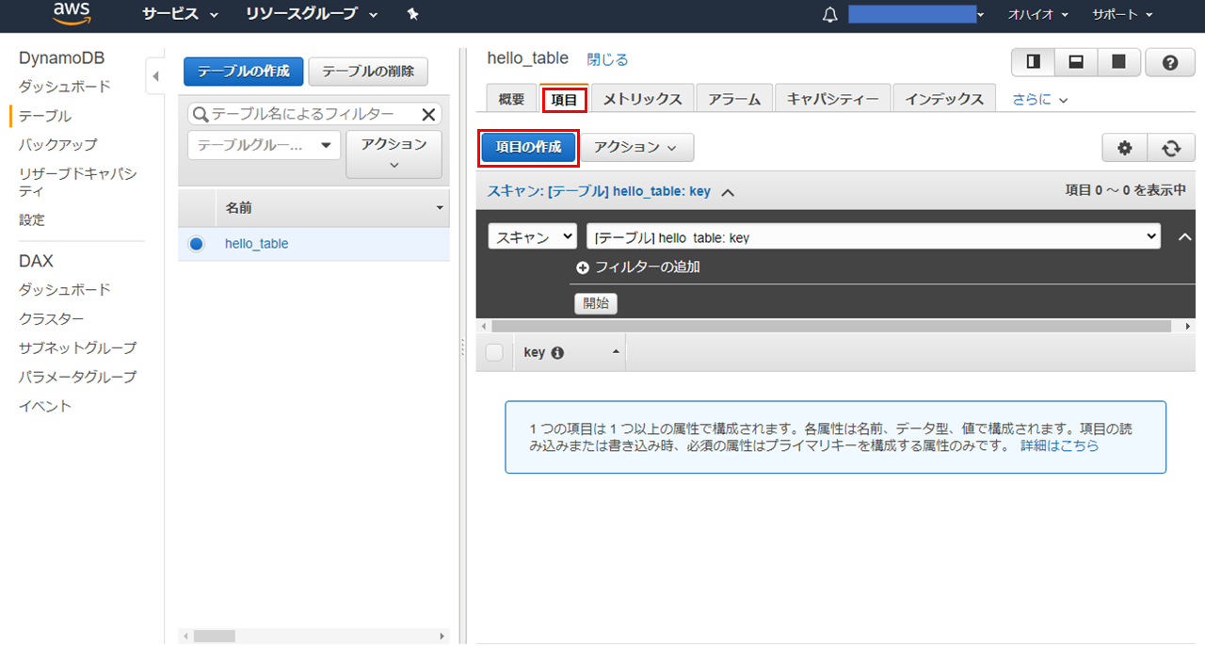Screen dimensions: 1205x646
Task: Click フィルターの追加 link
Action: (648, 267)
